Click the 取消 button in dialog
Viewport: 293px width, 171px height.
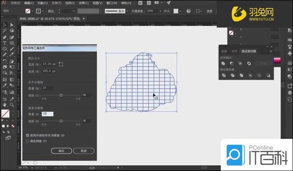coord(83,151)
